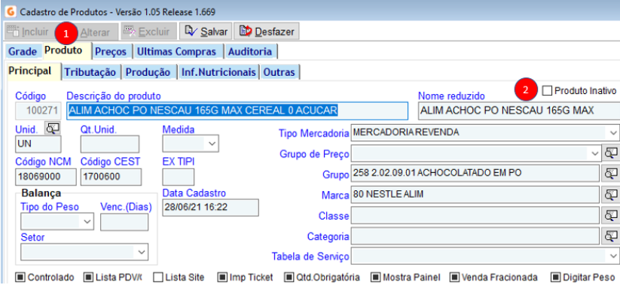Toggle the Controlado checkbox
Viewport: 620px width, 285px height.
(21, 277)
